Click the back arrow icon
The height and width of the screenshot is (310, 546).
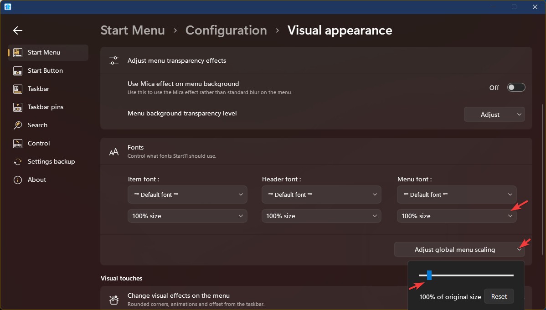pos(18,30)
